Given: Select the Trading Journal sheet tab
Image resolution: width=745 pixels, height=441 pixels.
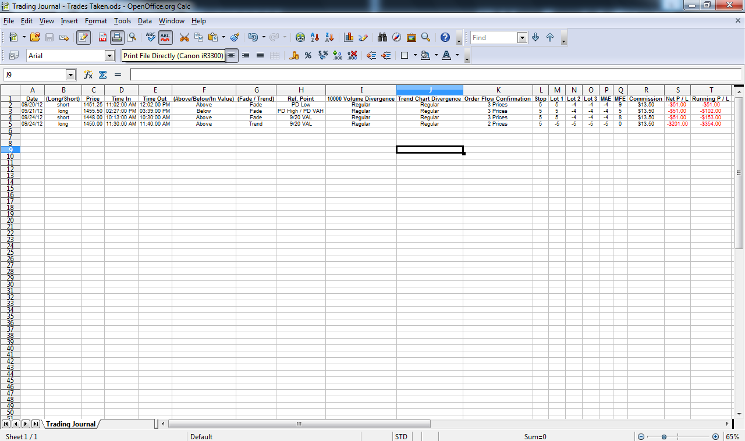Looking at the screenshot, I should 71,424.
